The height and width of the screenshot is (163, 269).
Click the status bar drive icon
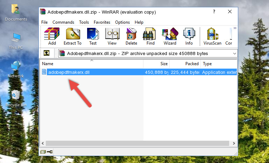pos(43,152)
